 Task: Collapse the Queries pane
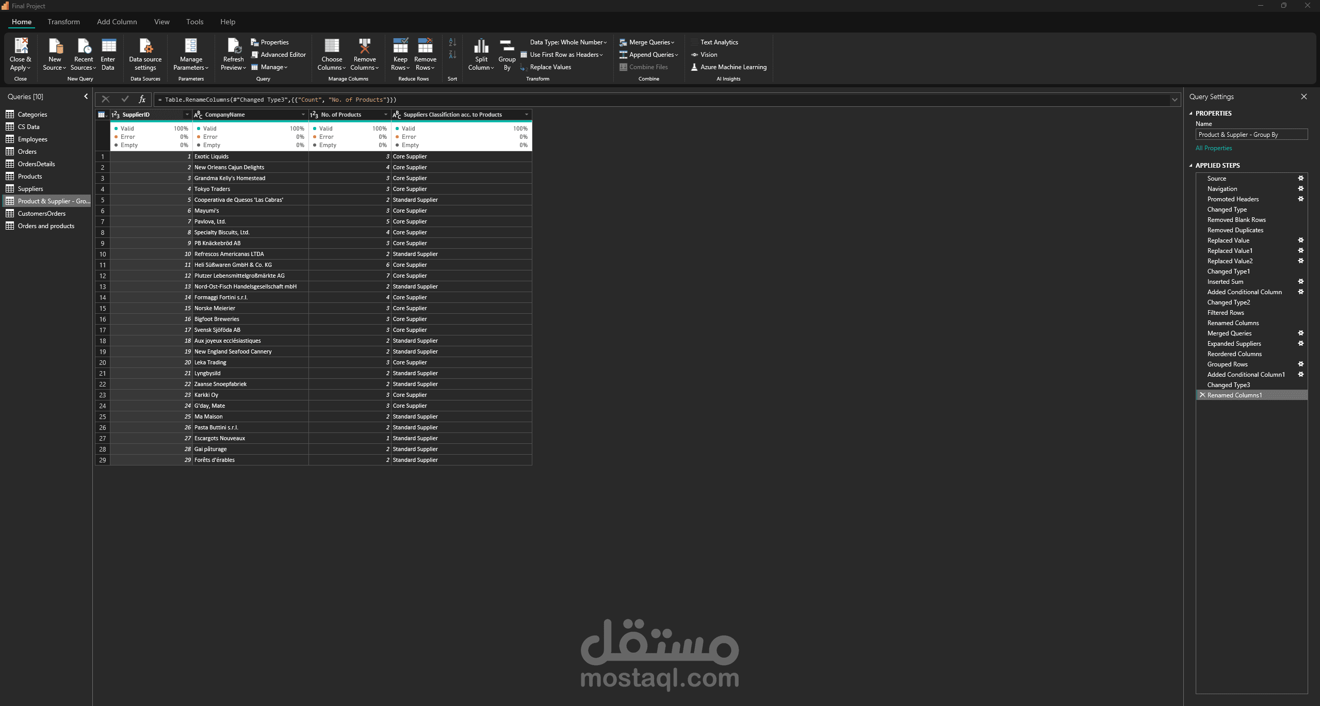[86, 97]
